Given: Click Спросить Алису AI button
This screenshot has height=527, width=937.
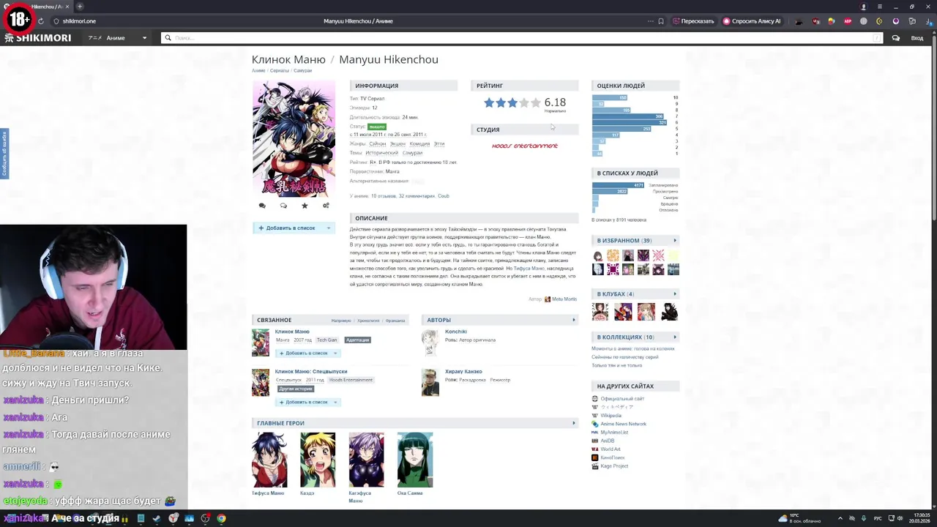Looking at the screenshot, I should pos(752,21).
